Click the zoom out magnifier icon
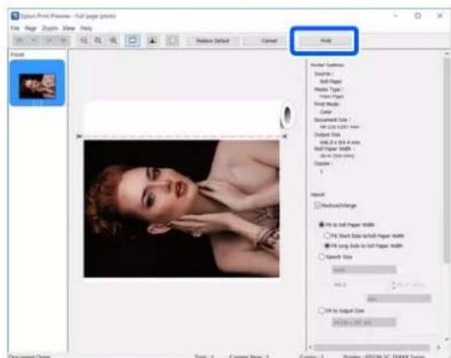This screenshot has height=358, width=451. click(x=98, y=41)
